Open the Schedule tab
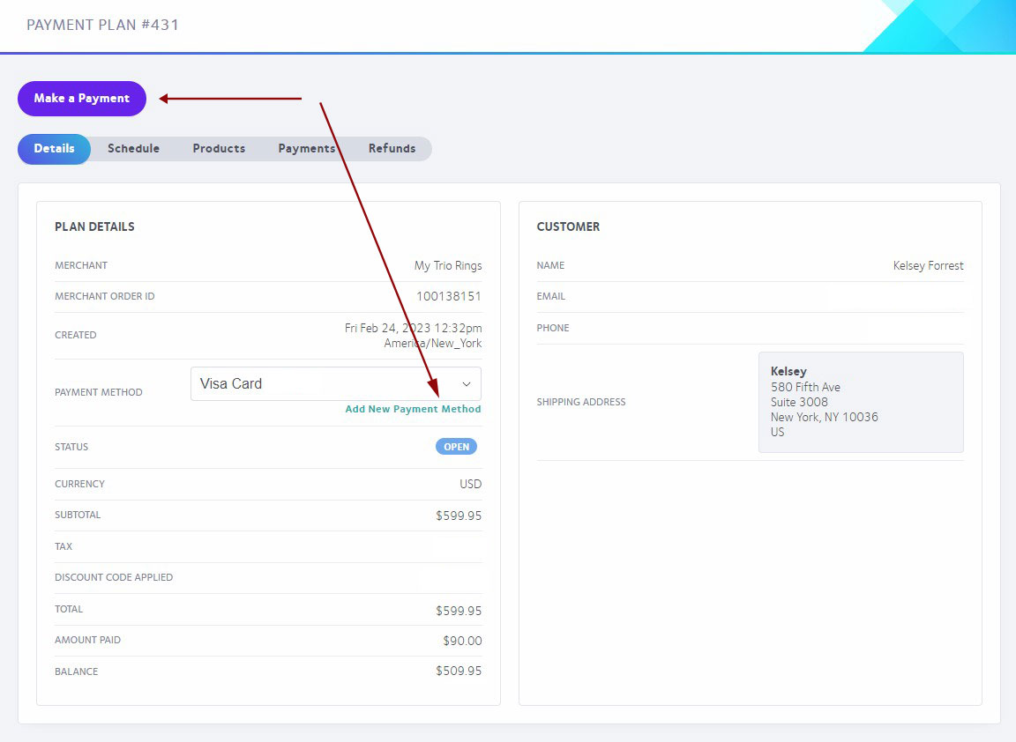 click(x=133, y=149)
